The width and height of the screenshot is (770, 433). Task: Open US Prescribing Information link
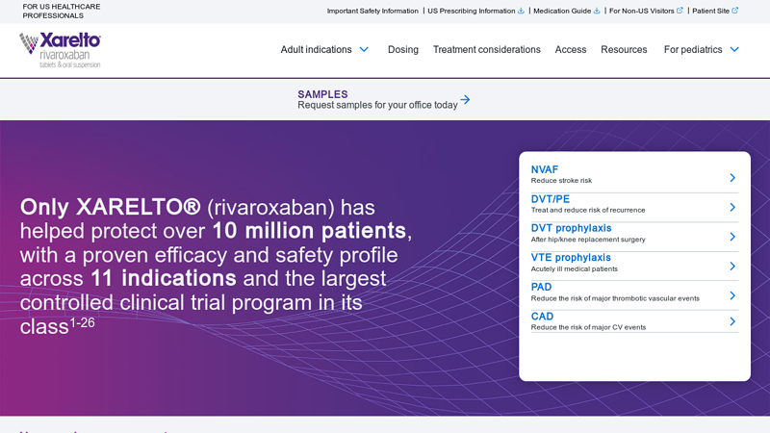click(x=472, y=11)
